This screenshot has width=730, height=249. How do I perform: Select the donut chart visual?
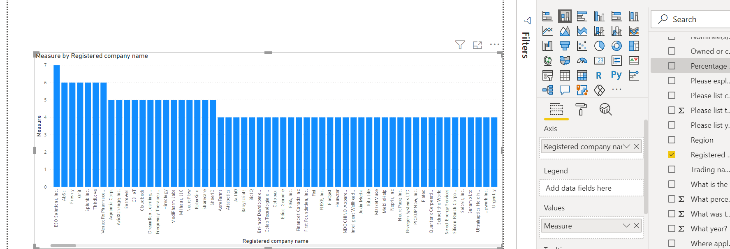(616, 46)
